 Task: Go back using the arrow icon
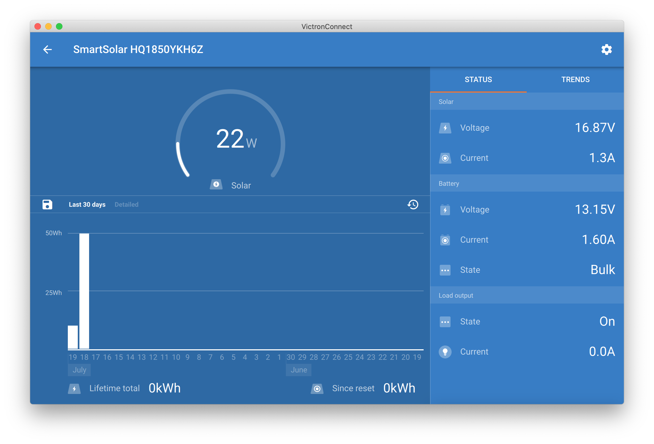[47, 50]
